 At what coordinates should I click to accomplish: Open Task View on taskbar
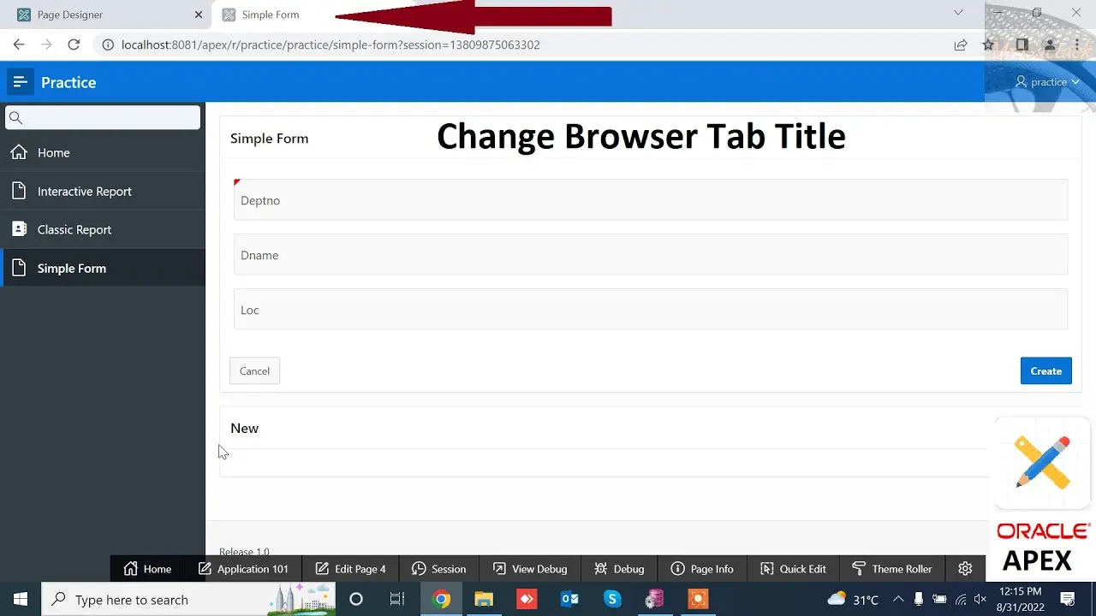click(x=397, y=599)
